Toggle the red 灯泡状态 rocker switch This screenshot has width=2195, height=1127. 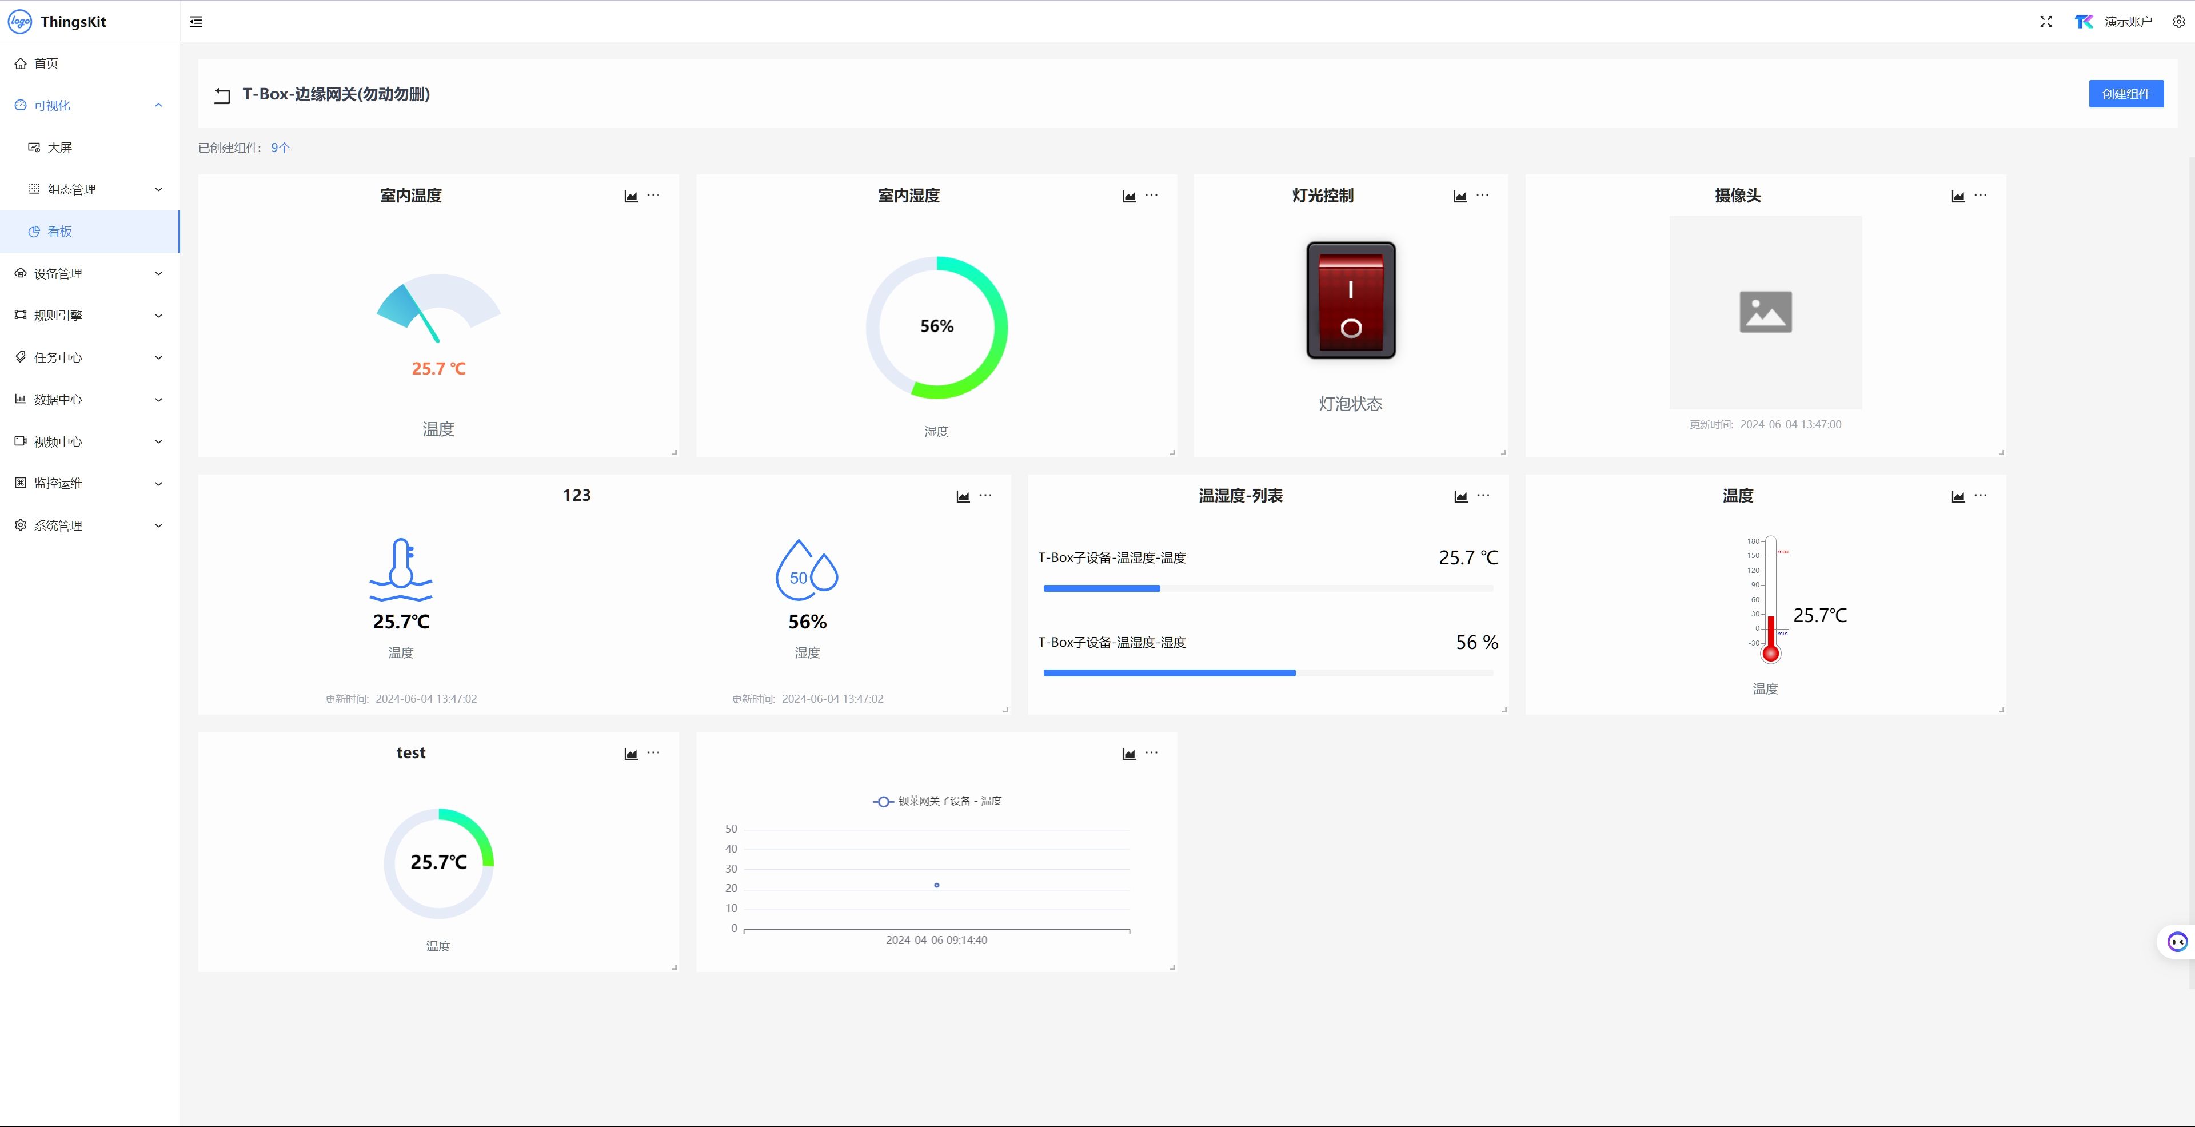(x=1351, y=300)
